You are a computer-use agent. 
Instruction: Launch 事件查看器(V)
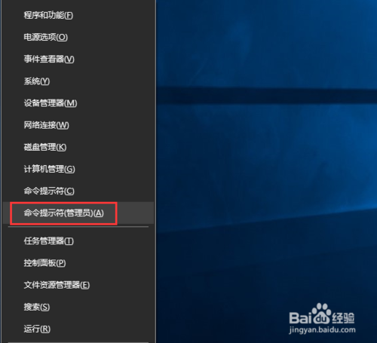(x=78, y=59)
